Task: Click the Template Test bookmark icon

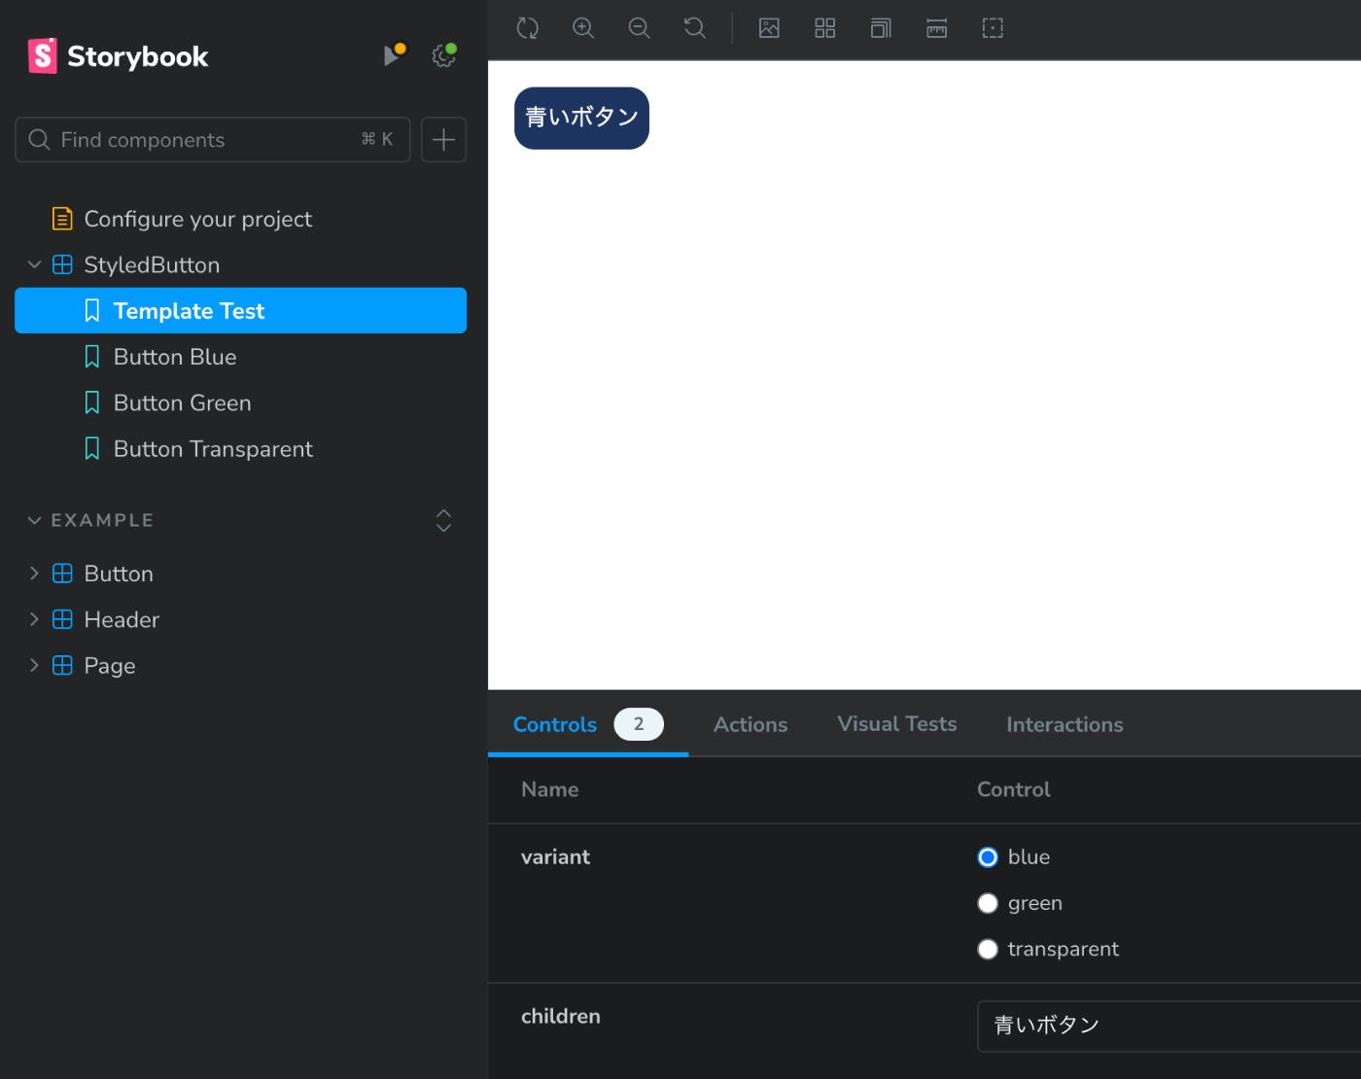Action: [x=92, y=311]
